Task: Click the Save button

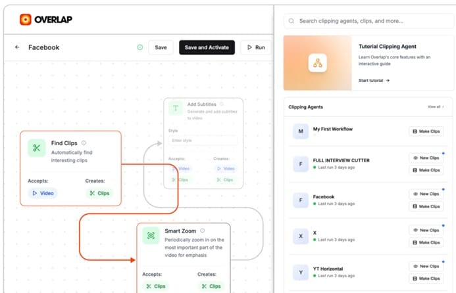Action: pos(161,47)
